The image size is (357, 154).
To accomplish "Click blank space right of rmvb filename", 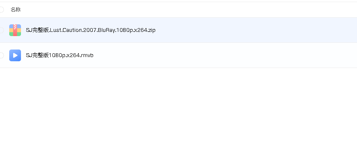I will coord(225,55).
